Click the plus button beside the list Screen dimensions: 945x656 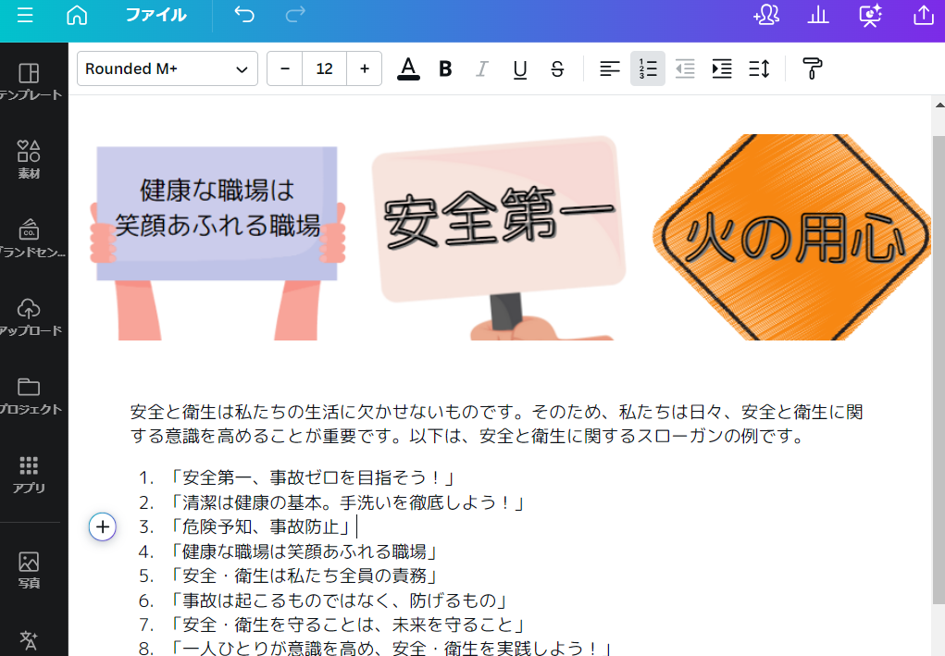tap(102, 527)
